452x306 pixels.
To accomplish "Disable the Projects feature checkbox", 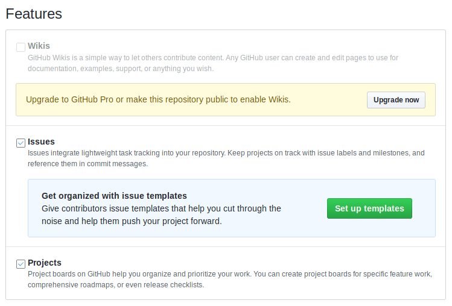I will coord(21,264).
